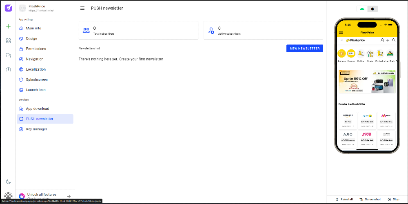Click 'There's nothing here yet' message
The width and height of the screenshot is (408, 204).
pos(121,59)
